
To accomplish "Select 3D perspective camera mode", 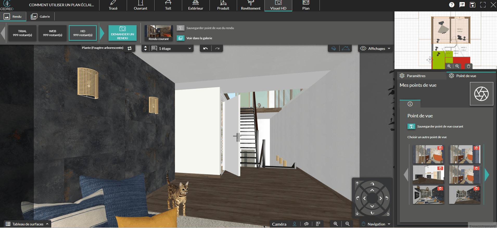I will pos(306,224).
